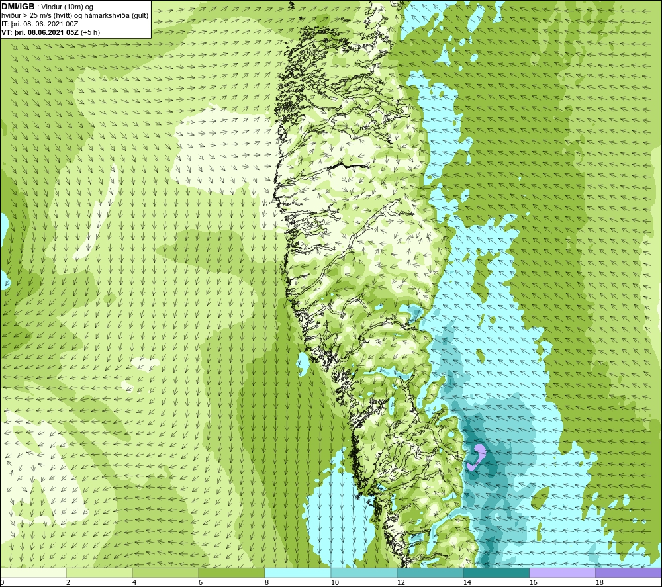Click the 10–12 m/s cyan swatch

tap(364, 572)
